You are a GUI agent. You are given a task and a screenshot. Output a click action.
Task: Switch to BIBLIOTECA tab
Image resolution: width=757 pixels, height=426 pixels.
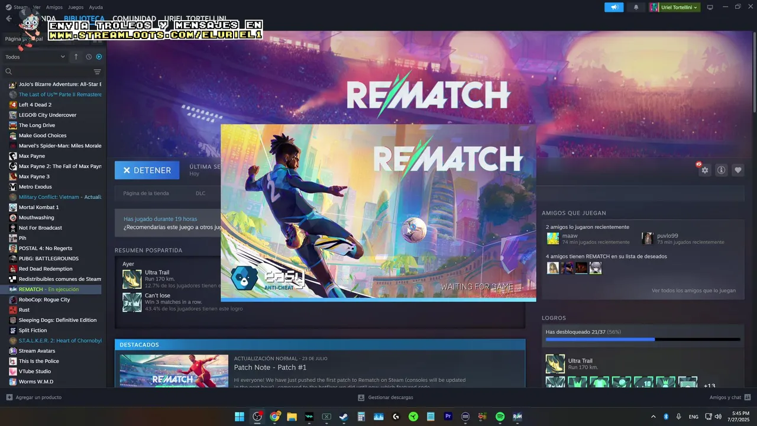click(85, 19)
